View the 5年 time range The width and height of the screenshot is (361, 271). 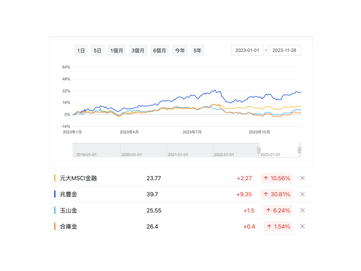[198, 51]
